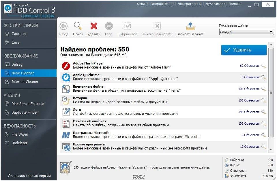View details magnifier for Логи
277x181 pixels.
click(x=263, y=112)
